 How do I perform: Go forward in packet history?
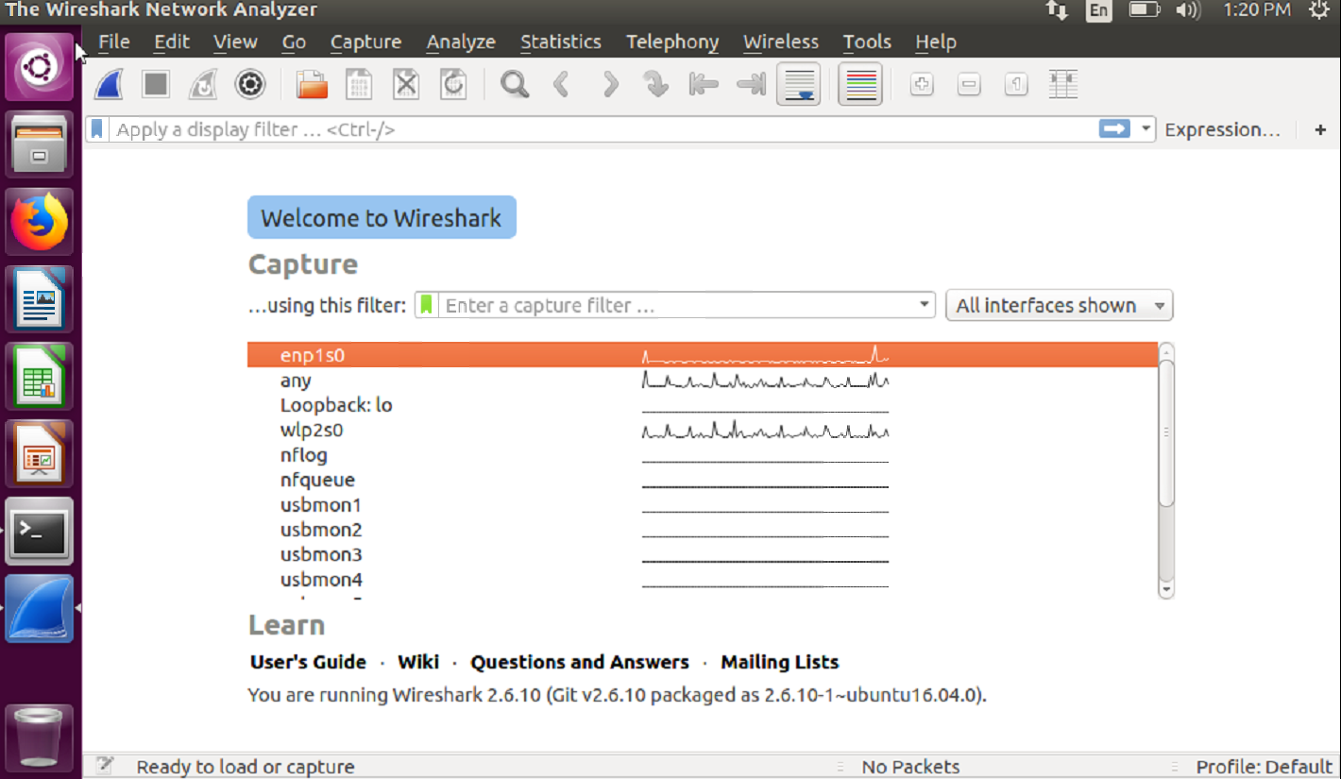[610, 85]
